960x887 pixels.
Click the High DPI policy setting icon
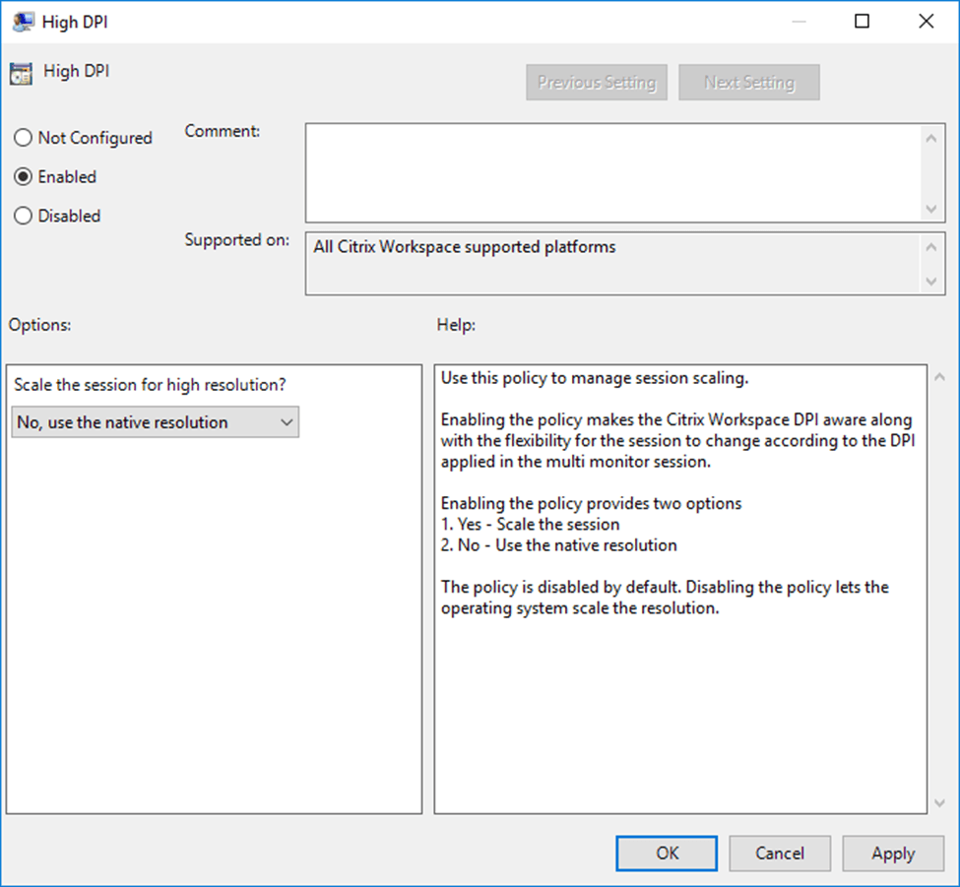tap(21, 74)
